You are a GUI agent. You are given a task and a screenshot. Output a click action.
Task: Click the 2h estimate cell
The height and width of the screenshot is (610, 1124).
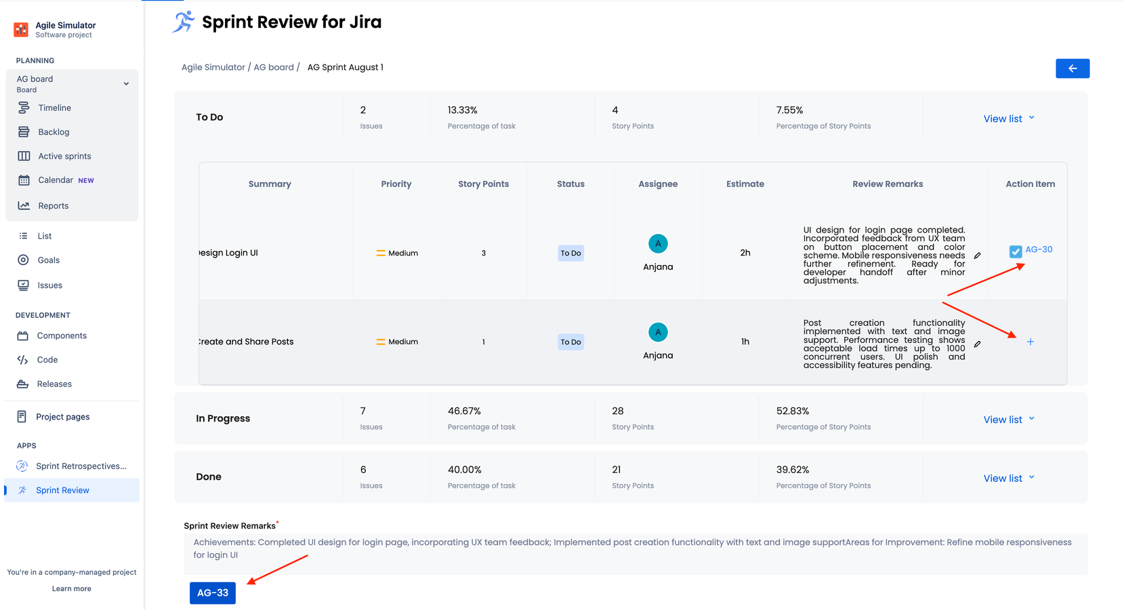[x=745, y=253]
